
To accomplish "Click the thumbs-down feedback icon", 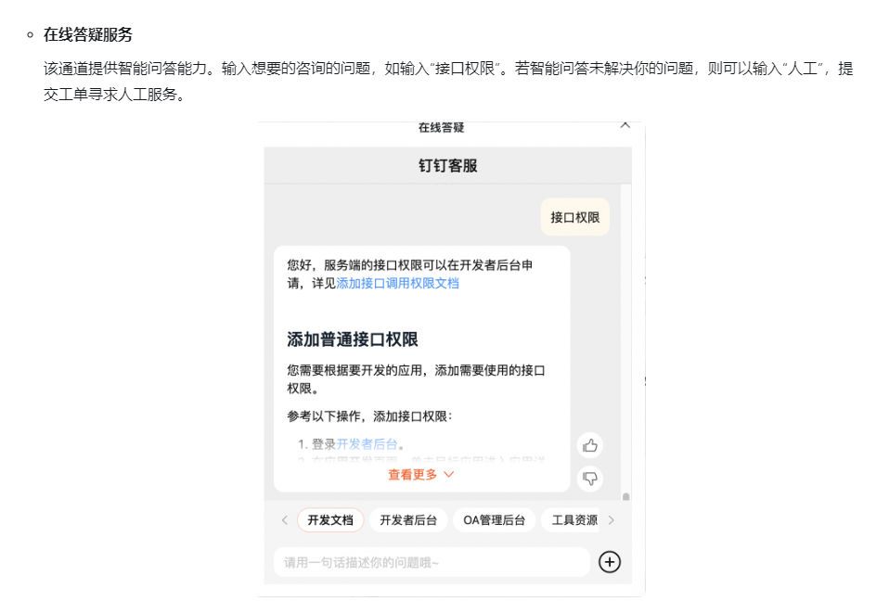I will point(589,479).
